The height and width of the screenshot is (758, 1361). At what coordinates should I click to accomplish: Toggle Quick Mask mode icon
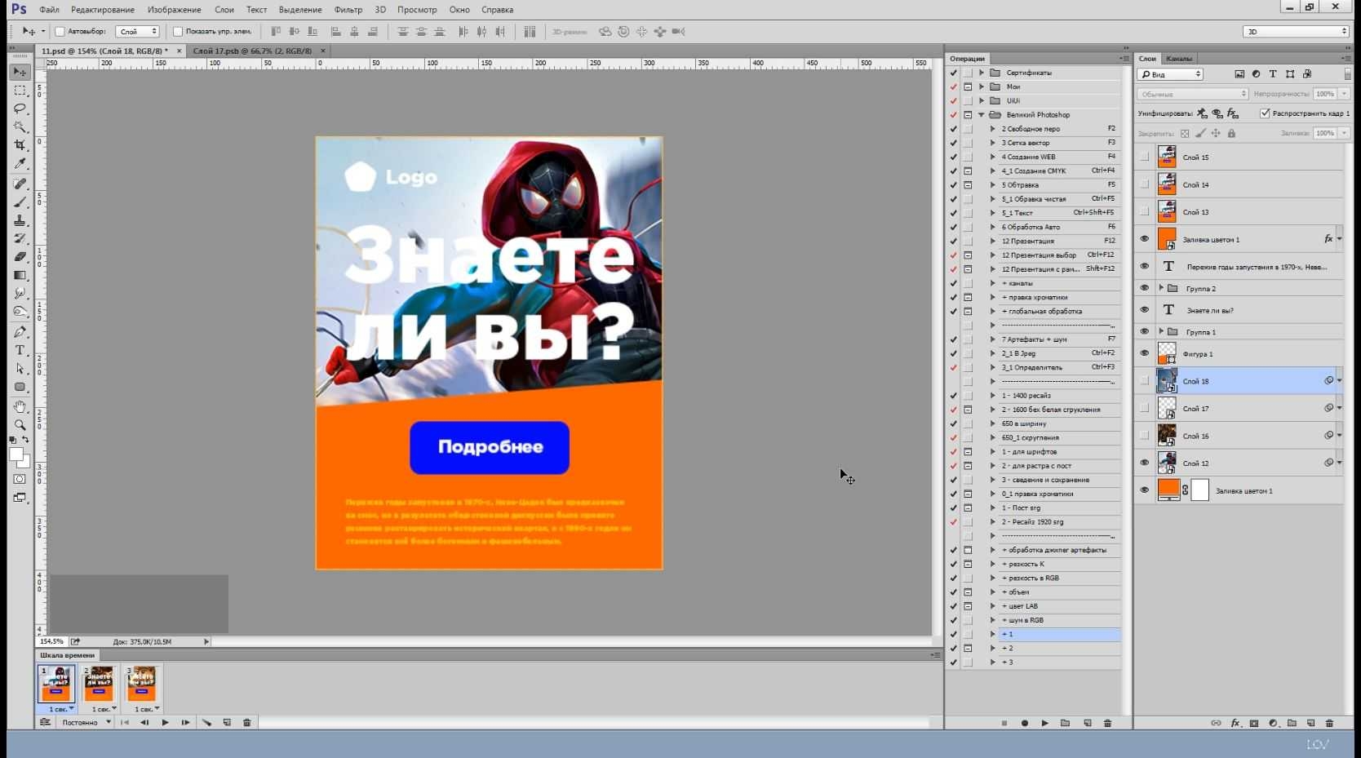20,479
